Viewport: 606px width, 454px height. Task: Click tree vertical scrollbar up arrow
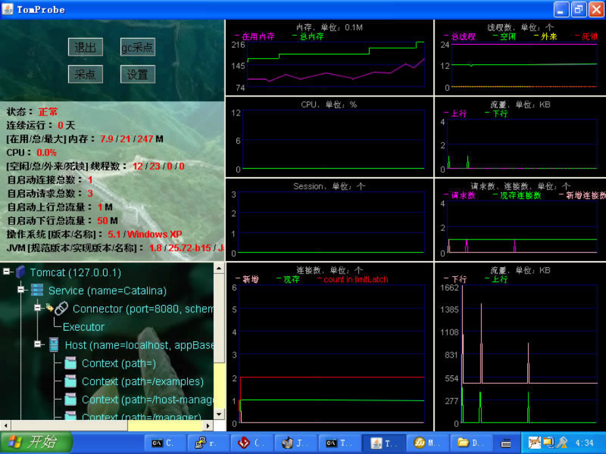pyautogui.click(x=219, y=268)
